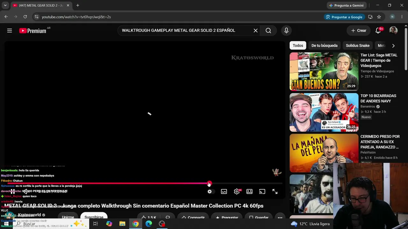Run search with the magnifier button

pos(268,31)
